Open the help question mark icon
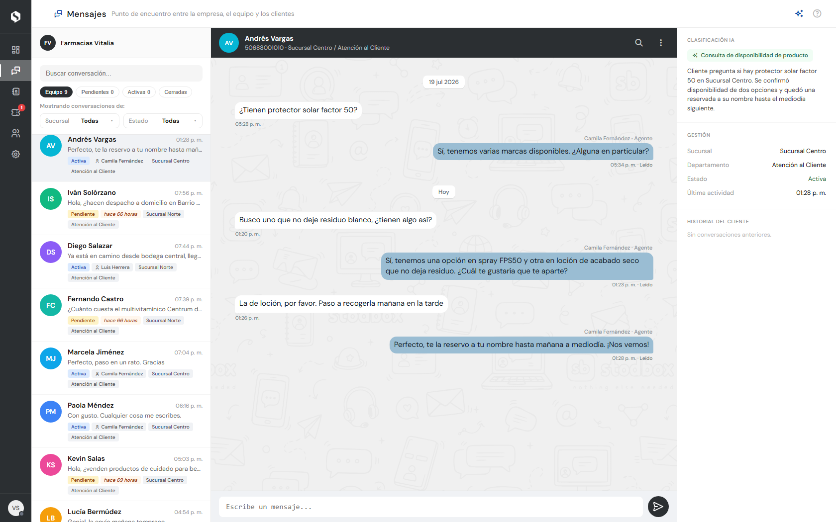The image size is (836, 522). [817, 13]
